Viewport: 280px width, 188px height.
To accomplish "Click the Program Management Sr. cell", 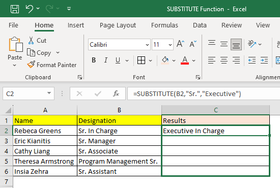I will point(119,161).
